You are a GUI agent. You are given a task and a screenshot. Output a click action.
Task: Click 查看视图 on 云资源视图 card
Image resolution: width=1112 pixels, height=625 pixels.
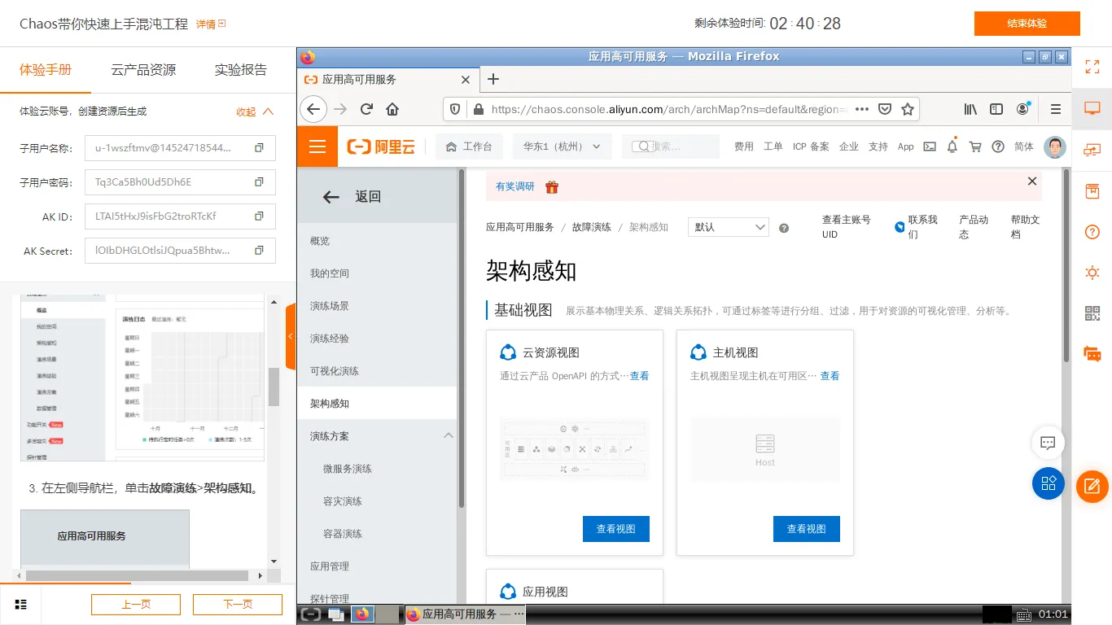tap(616, 529)
